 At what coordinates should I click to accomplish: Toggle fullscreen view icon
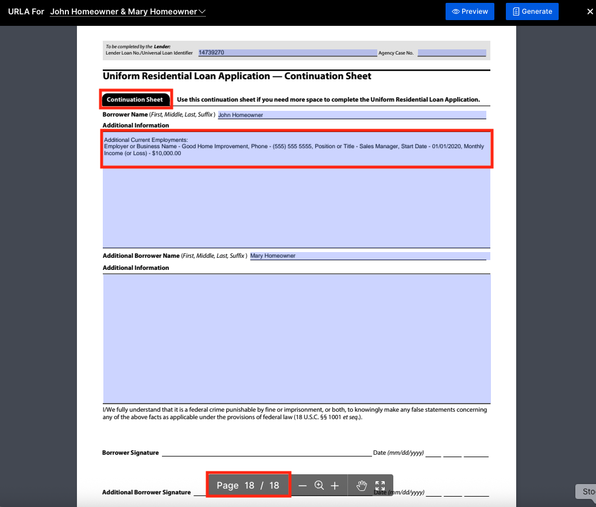[380, 485]
